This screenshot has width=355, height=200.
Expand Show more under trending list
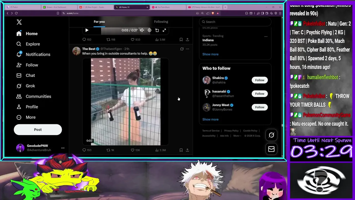(x=210, y=54)
